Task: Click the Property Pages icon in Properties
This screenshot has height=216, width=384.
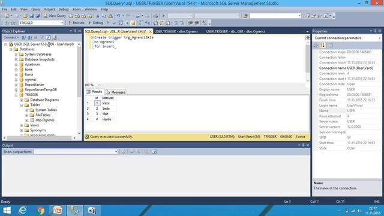Action: (x=330, y=46)
